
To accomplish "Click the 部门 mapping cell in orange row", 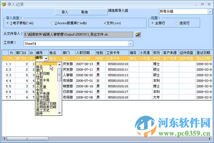I will pos(69,59).
